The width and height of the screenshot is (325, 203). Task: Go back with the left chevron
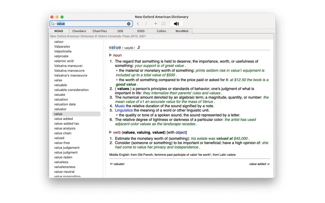138,24
